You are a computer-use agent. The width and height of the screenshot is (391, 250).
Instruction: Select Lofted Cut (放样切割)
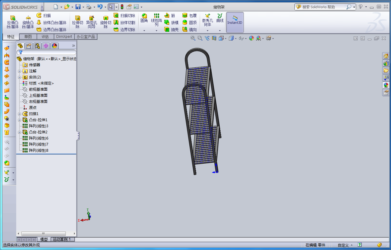pyautogui.click(x=124, y=23)
